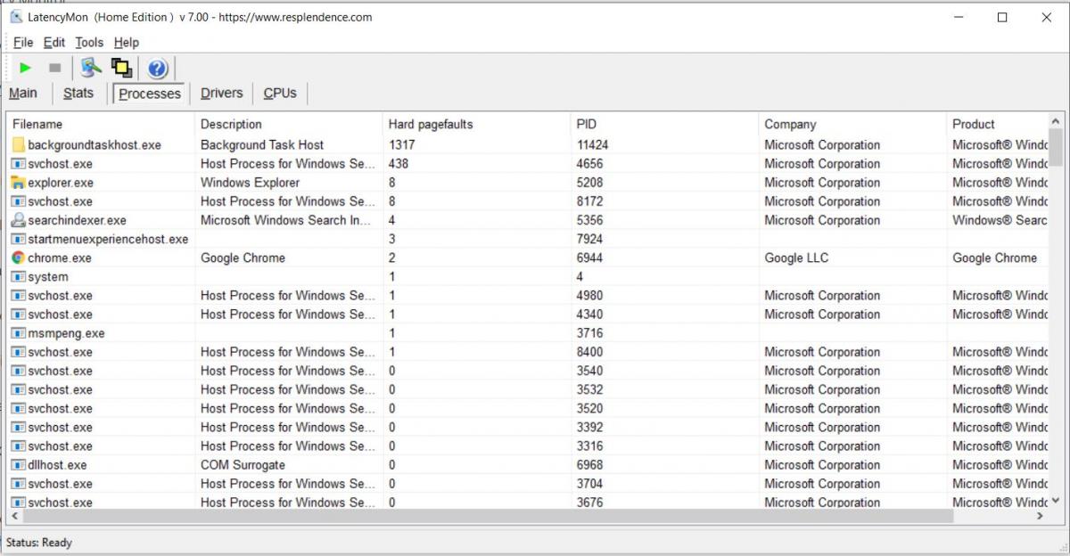The width and height of the screenshot is (1070, 556).
Task: Click the system process row icon
Action: coord(19,276)
